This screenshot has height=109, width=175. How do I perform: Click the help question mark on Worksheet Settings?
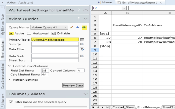tap(79, 10)
